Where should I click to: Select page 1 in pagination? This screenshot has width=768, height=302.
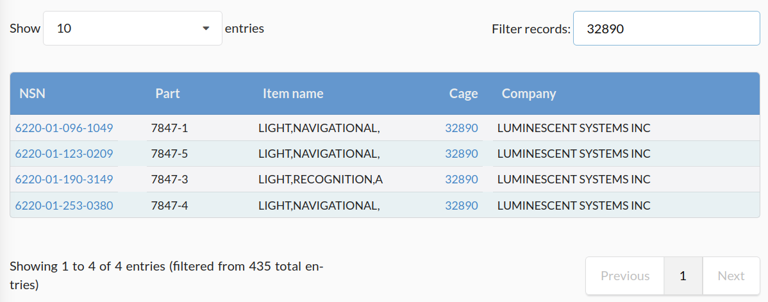(x=683, y=276)
